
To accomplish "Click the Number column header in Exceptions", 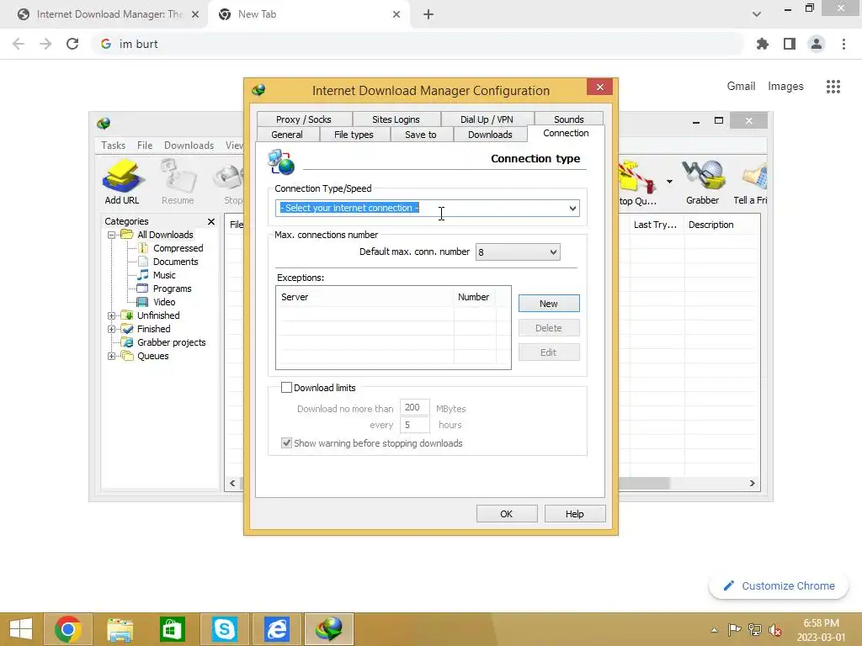I will [x=475, y=297].
